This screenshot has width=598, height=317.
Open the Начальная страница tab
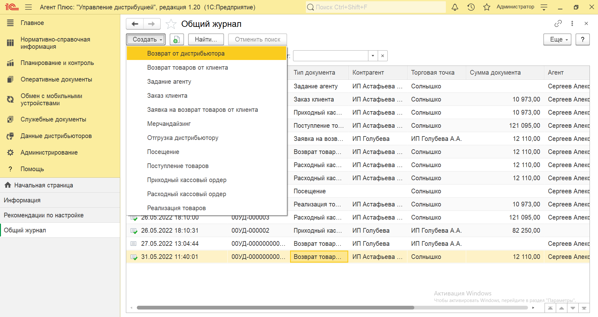click(x=43, y=185)
